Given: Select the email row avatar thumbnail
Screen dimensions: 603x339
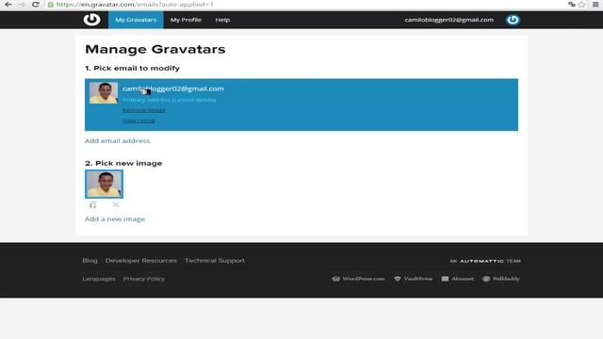Looking at the screenshot, I should tap(104, 93).
